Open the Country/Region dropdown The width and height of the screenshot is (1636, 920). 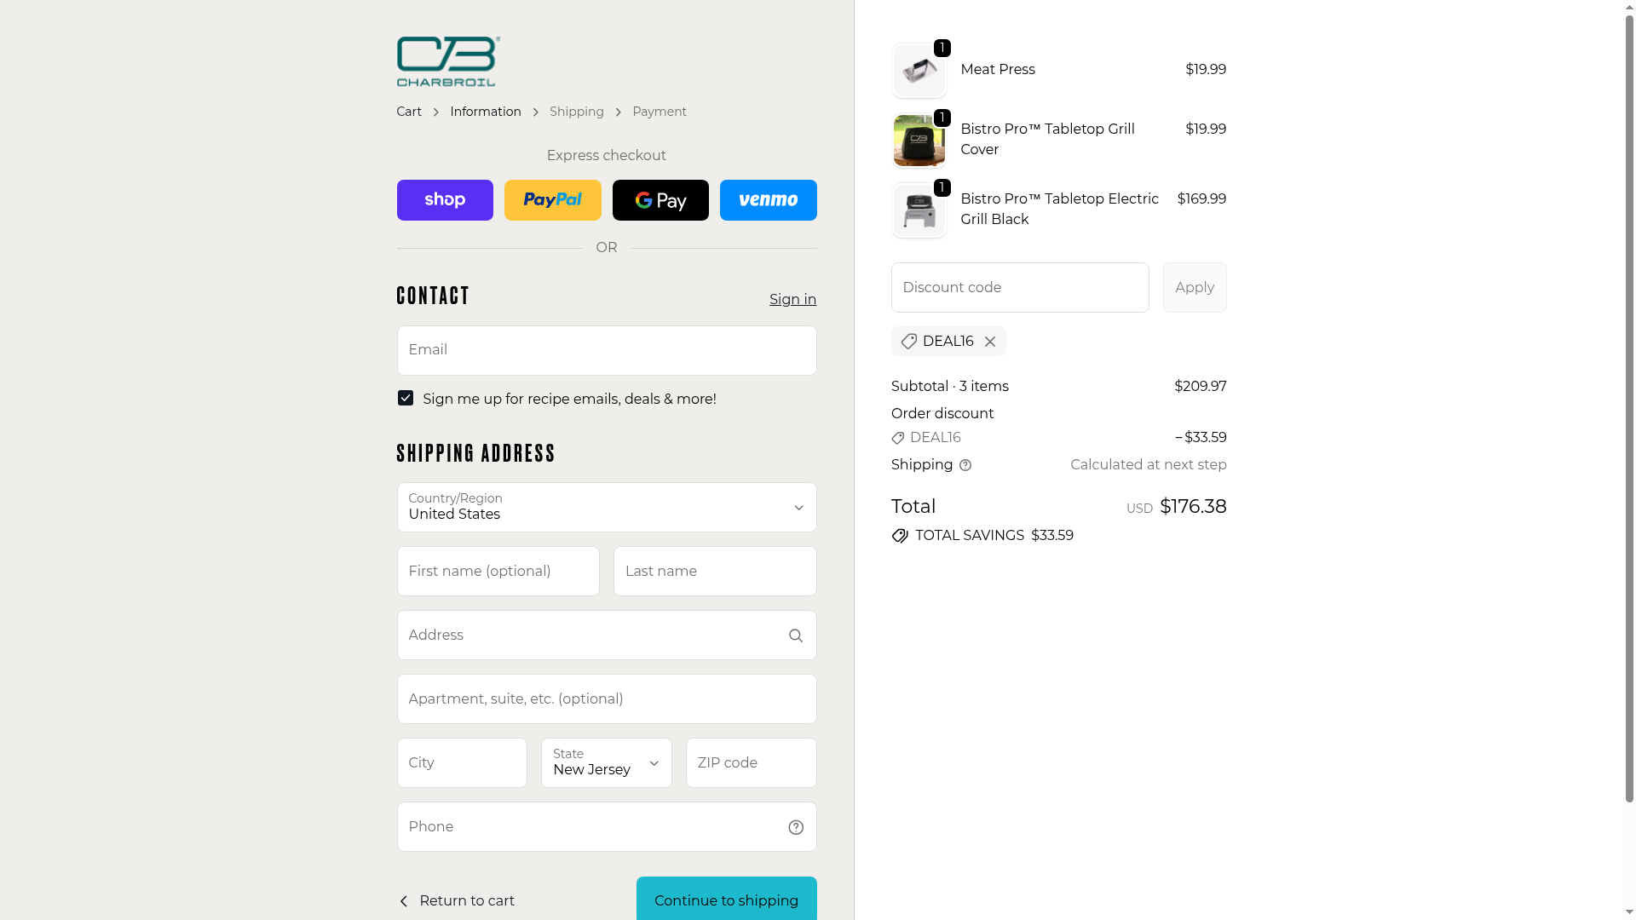(607, 508)
